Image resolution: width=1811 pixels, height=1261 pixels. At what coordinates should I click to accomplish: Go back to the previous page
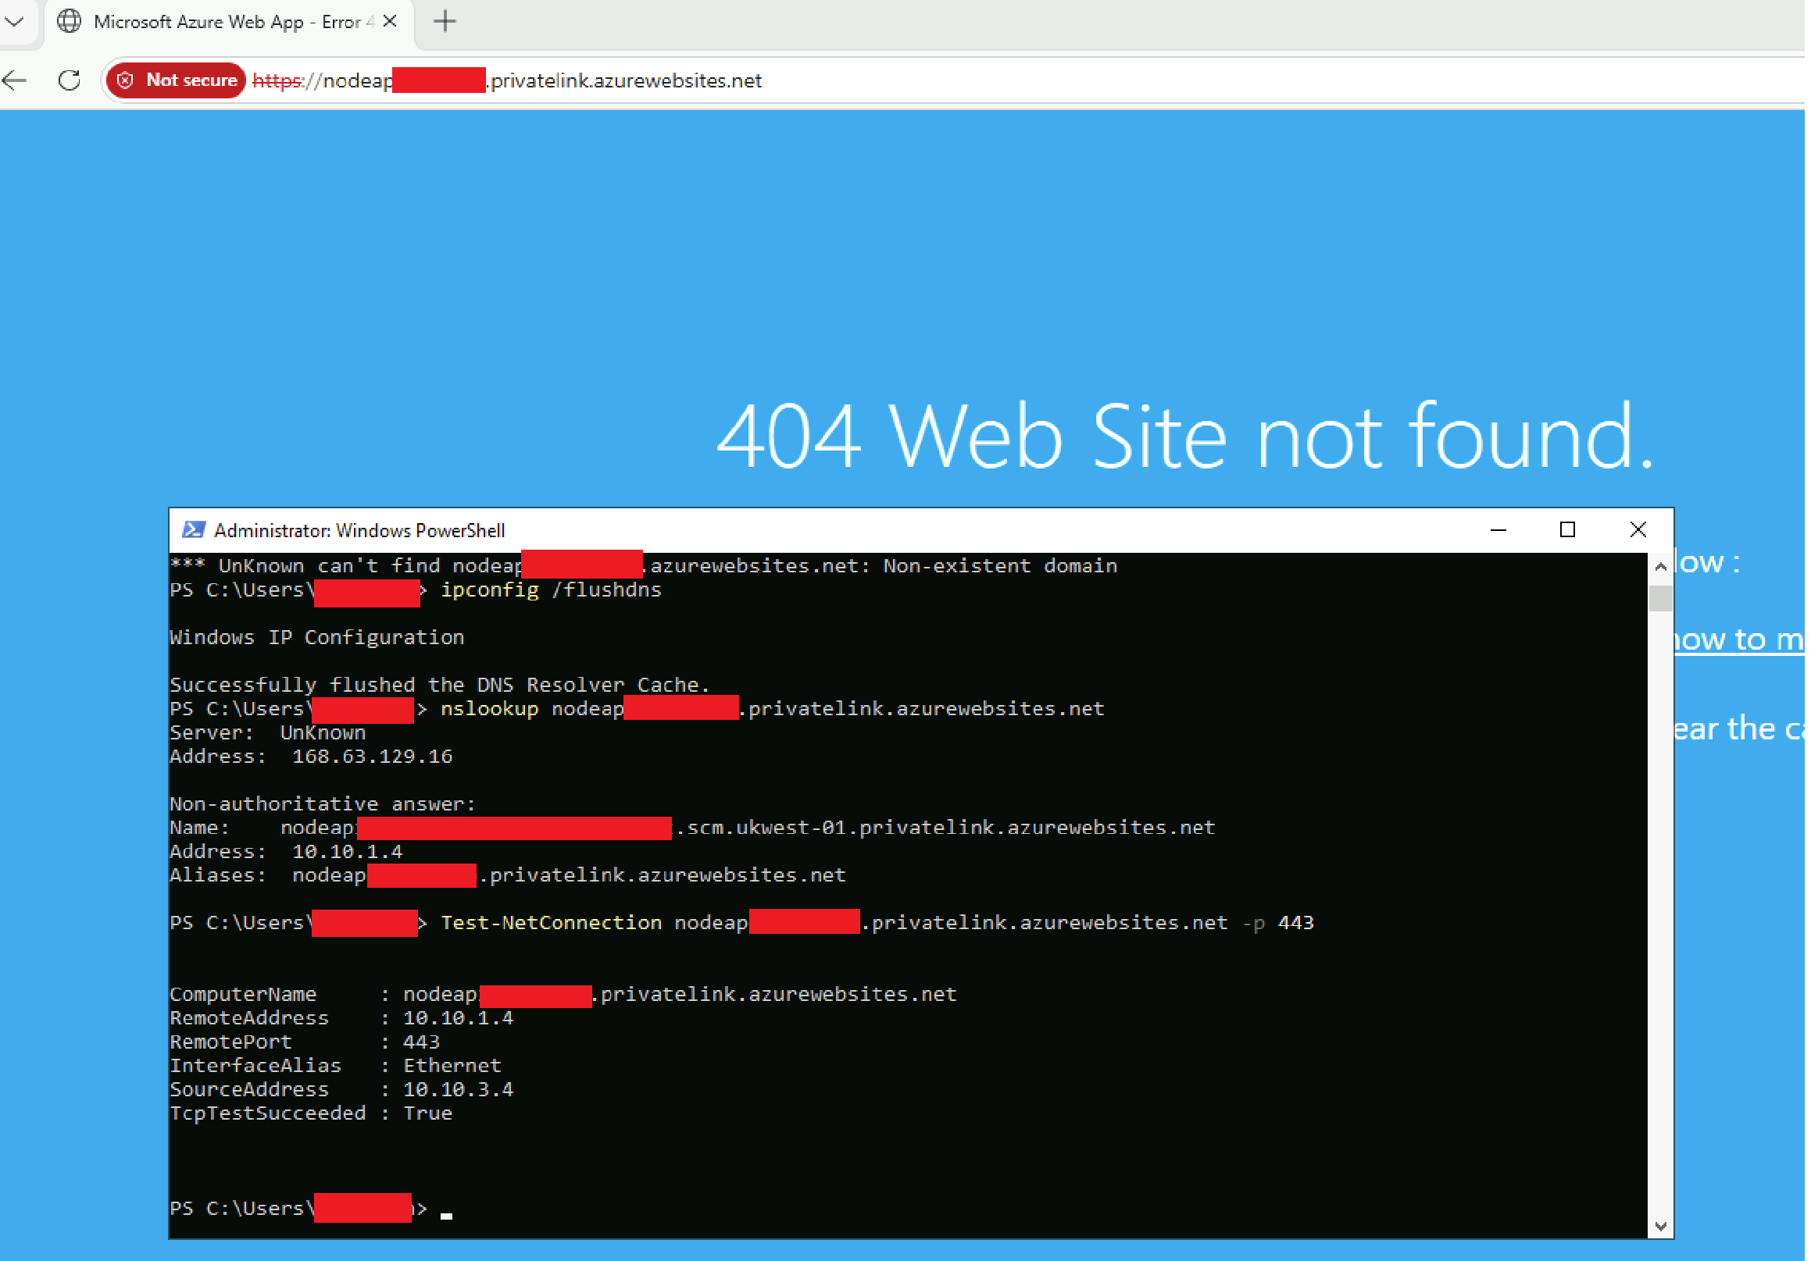click(x=15, y=80)
